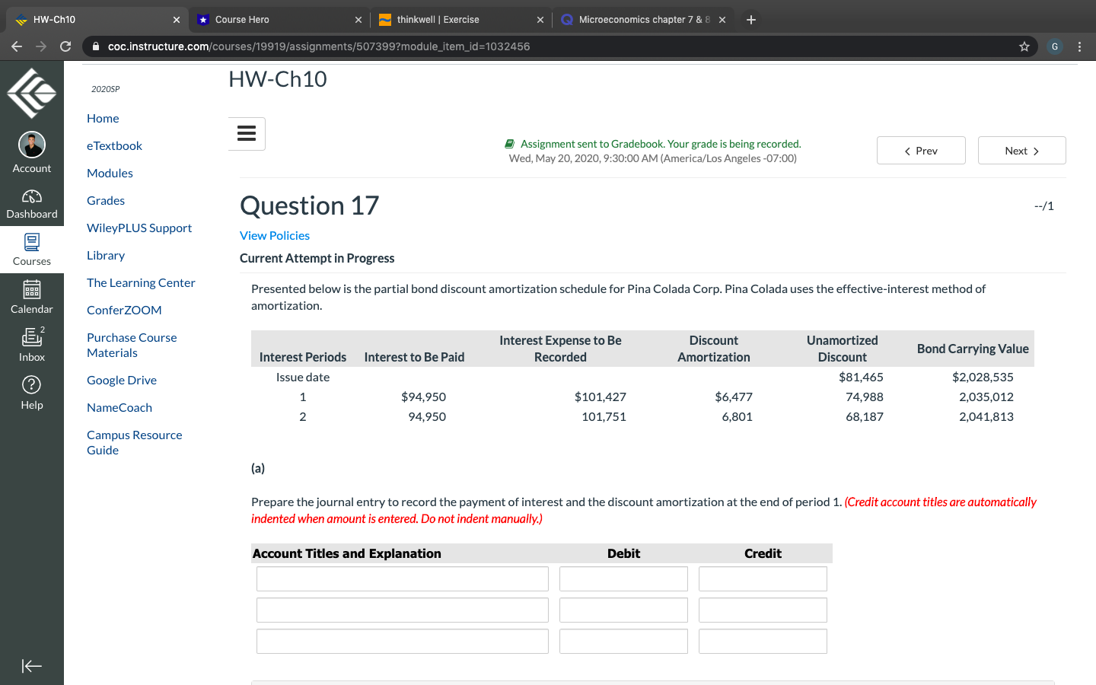Open Chrome's three-dot settings menu
1096x685 pixels.
(x=1080, y=46)
